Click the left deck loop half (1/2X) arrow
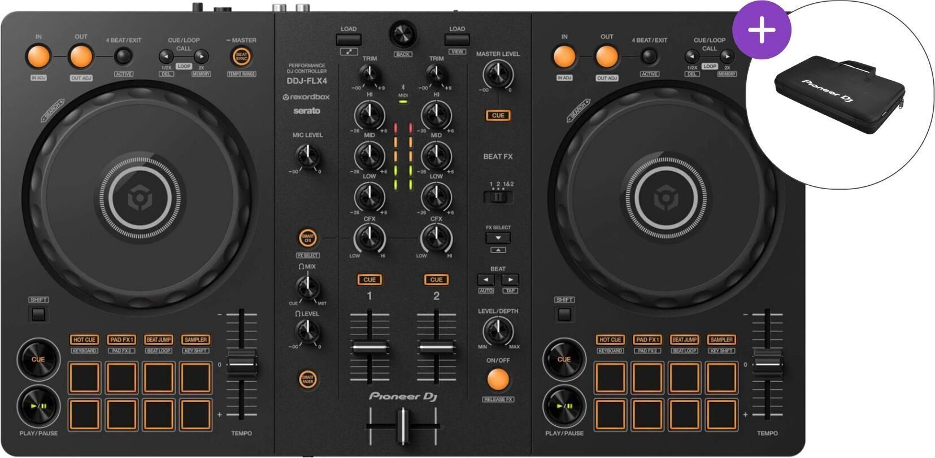The height and width of the screenshot is (458, 935). tap(166, 56)
